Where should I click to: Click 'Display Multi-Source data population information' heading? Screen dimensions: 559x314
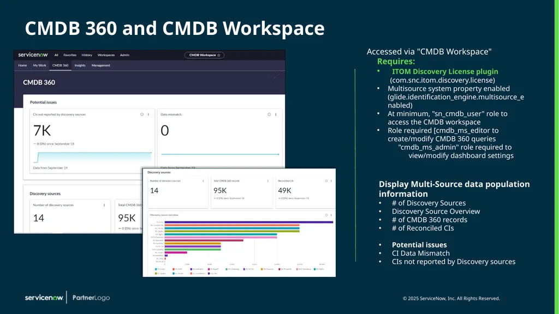[454, 189]
